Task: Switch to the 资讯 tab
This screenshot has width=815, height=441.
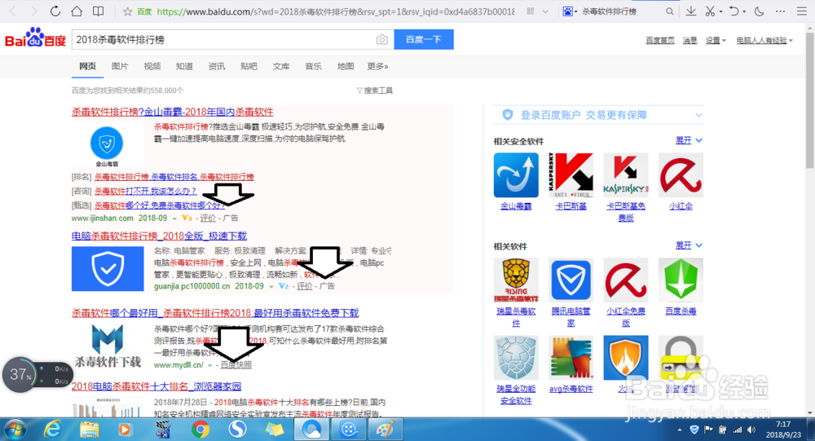Action: 216,66
